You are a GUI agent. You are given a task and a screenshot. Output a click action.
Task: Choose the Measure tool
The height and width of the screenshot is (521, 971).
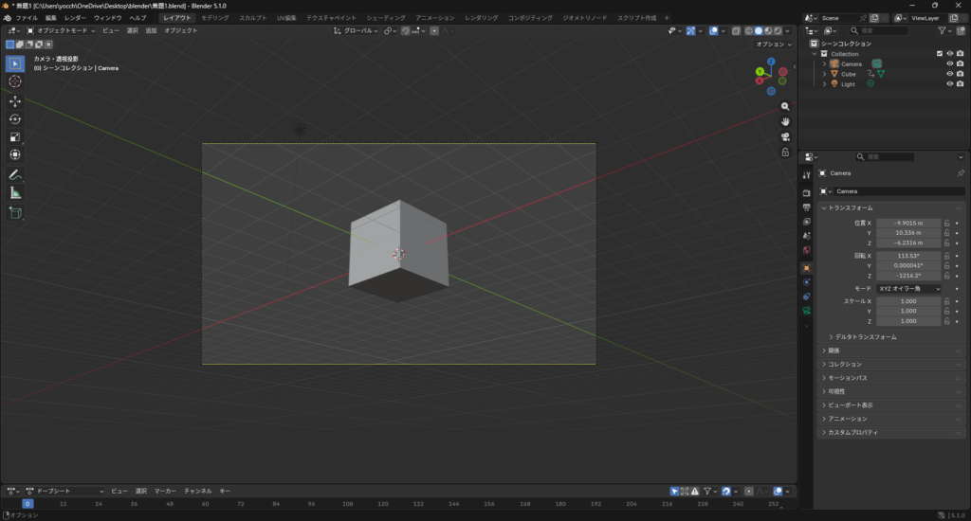click(15, 193)
